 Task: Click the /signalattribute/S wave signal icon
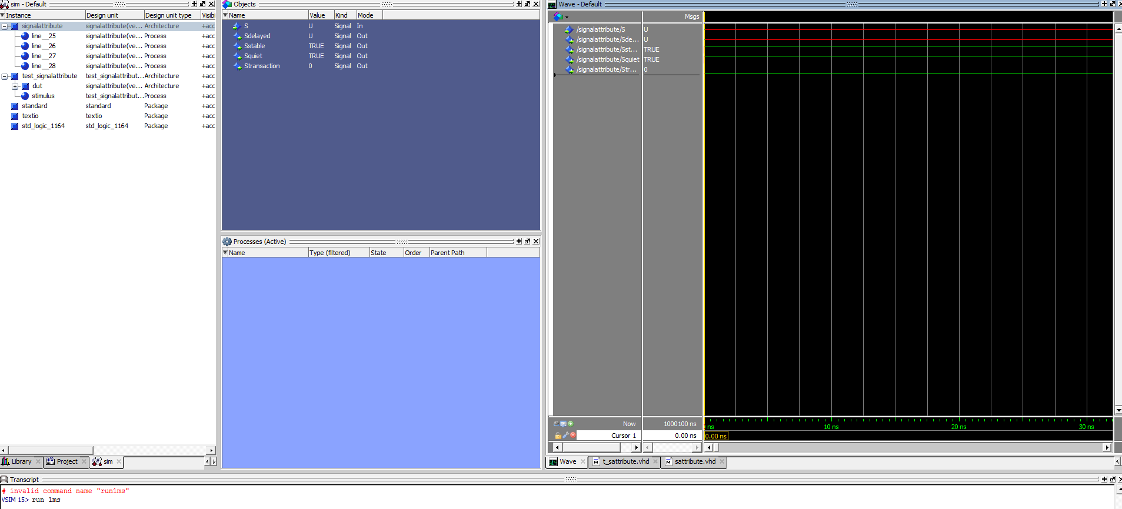pyautogui.click(x=569, y=30)
